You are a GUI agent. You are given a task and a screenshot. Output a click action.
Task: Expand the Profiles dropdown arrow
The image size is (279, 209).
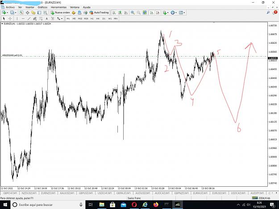16,12
